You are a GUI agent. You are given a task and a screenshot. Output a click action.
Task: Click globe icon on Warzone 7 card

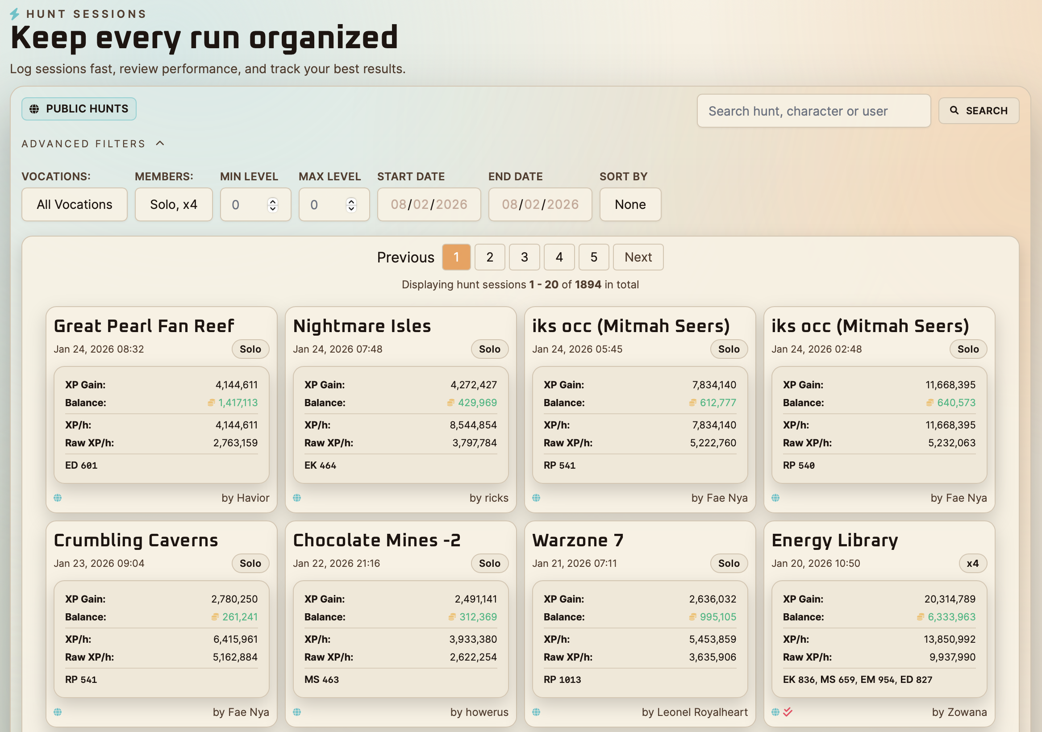click(536, 712)
